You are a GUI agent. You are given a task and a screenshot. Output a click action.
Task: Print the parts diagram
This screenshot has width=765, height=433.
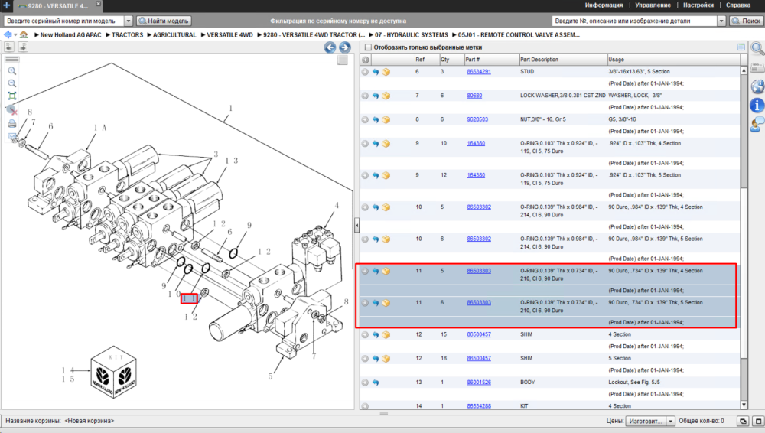pyautogui.click(x=11, y=123)
